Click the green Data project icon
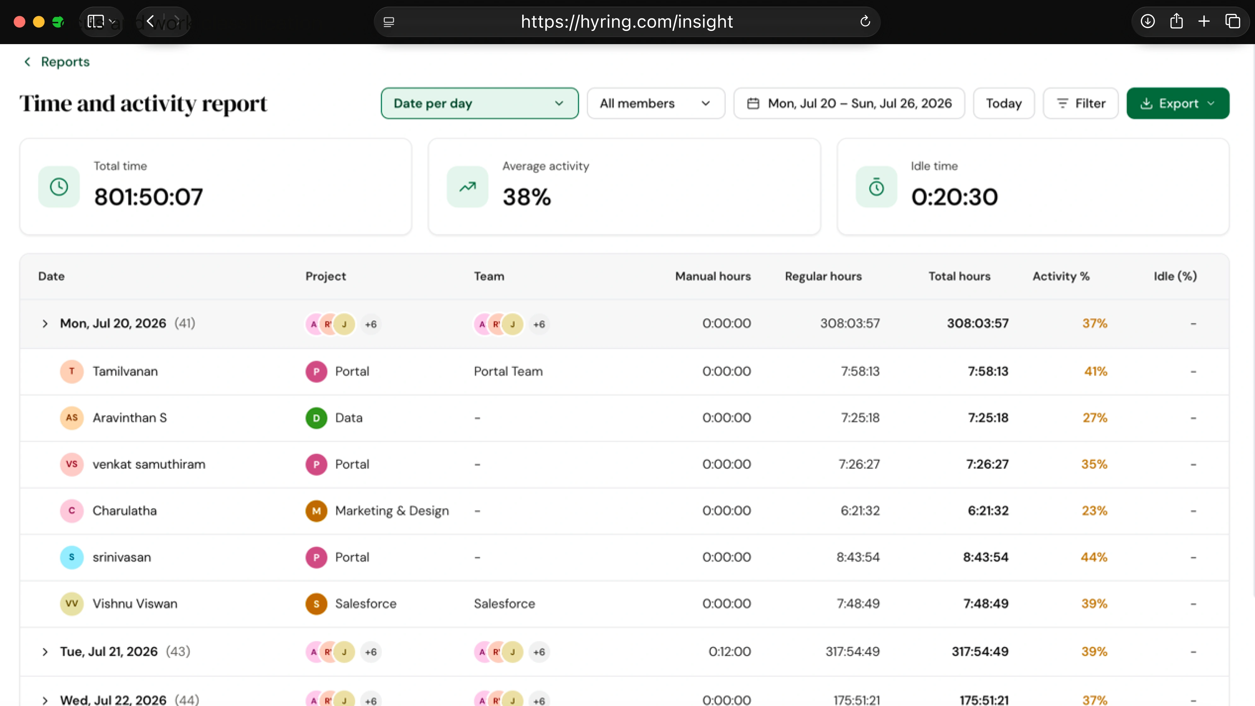Viewport: 1255px width, 706px height. point(316,418)
